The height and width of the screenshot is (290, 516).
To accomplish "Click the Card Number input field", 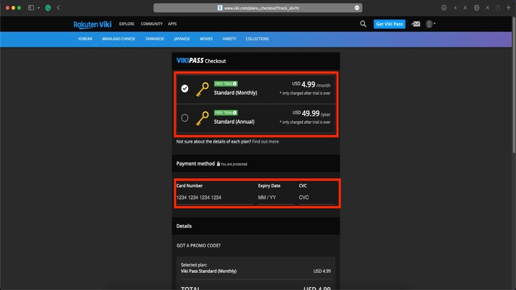I will pyautogui.click(x=215, y=198).
